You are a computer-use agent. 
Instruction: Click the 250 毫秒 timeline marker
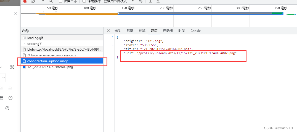click(x=204, y=8)
